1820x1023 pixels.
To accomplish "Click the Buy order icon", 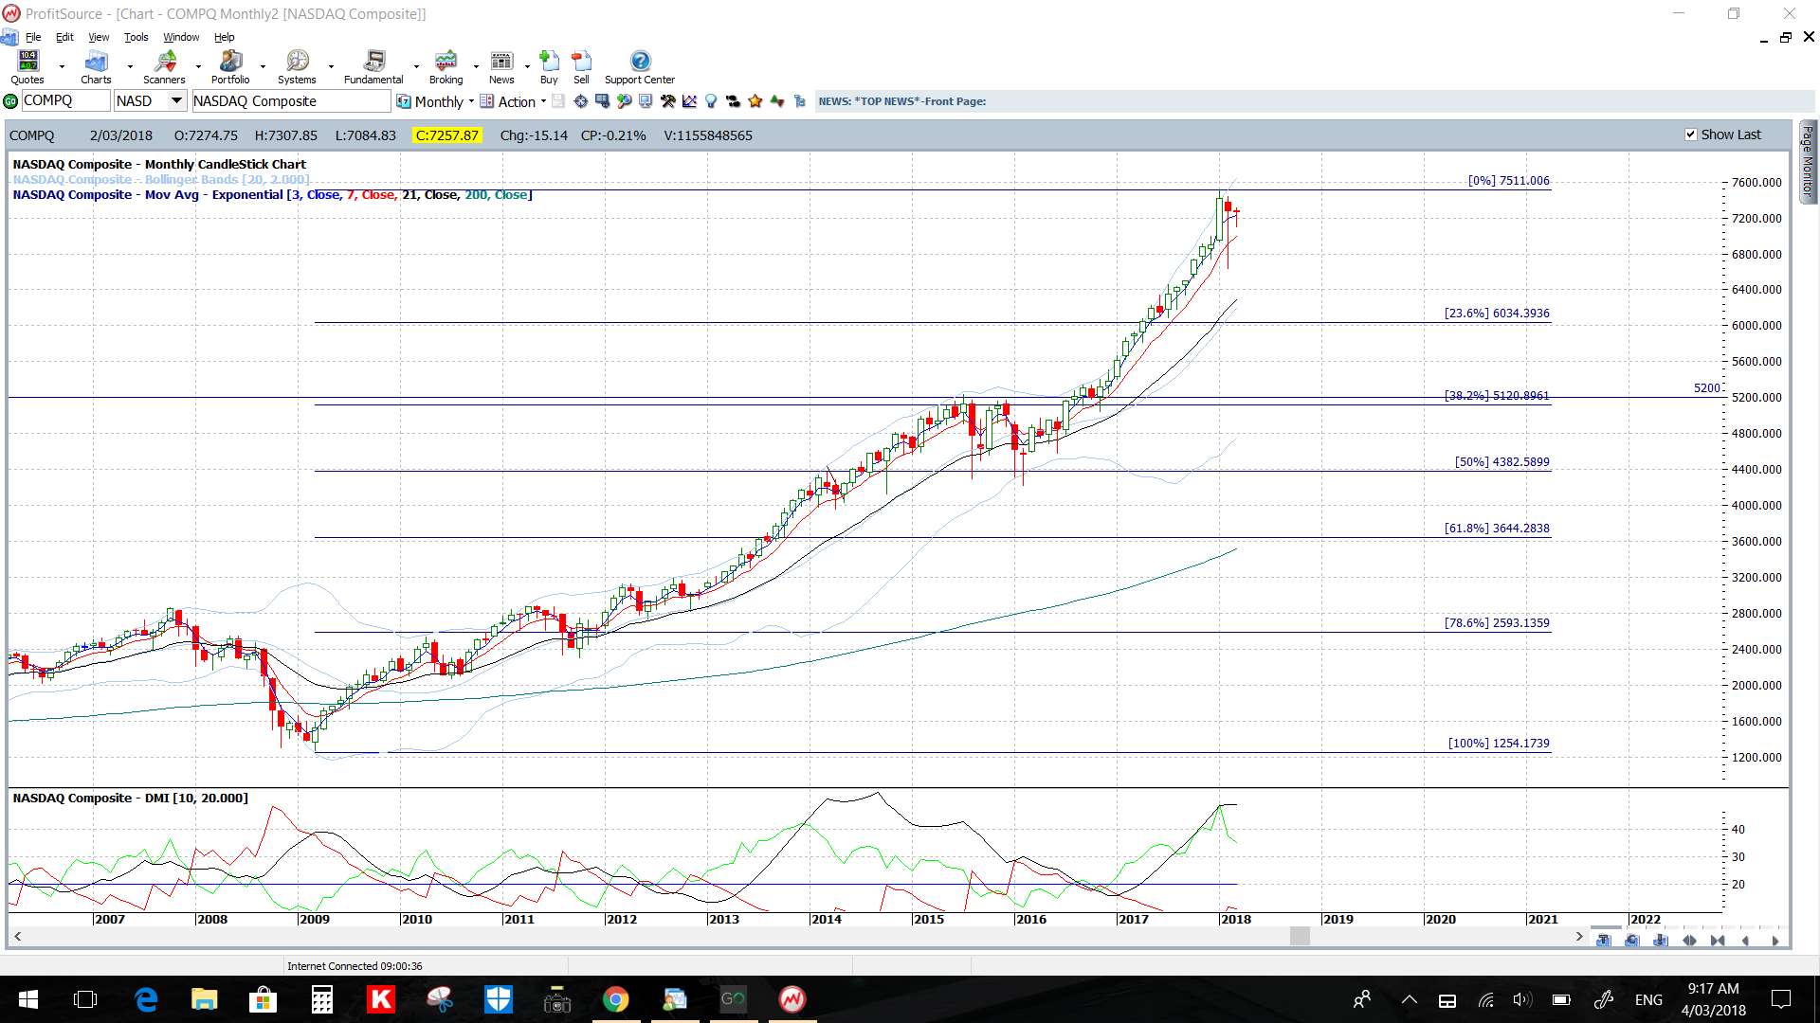I will point(549,67).
